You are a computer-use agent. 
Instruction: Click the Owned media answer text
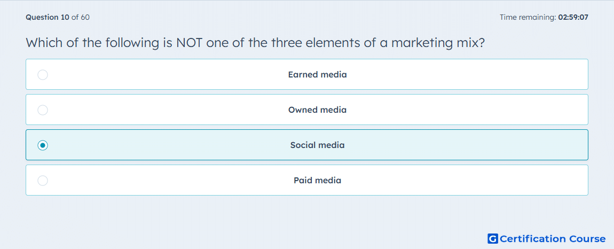[318, 110]
